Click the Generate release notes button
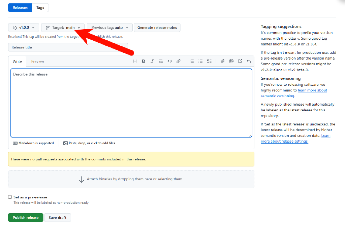The height and width of the screenshot is (230, 345). (x=157, y=28)
